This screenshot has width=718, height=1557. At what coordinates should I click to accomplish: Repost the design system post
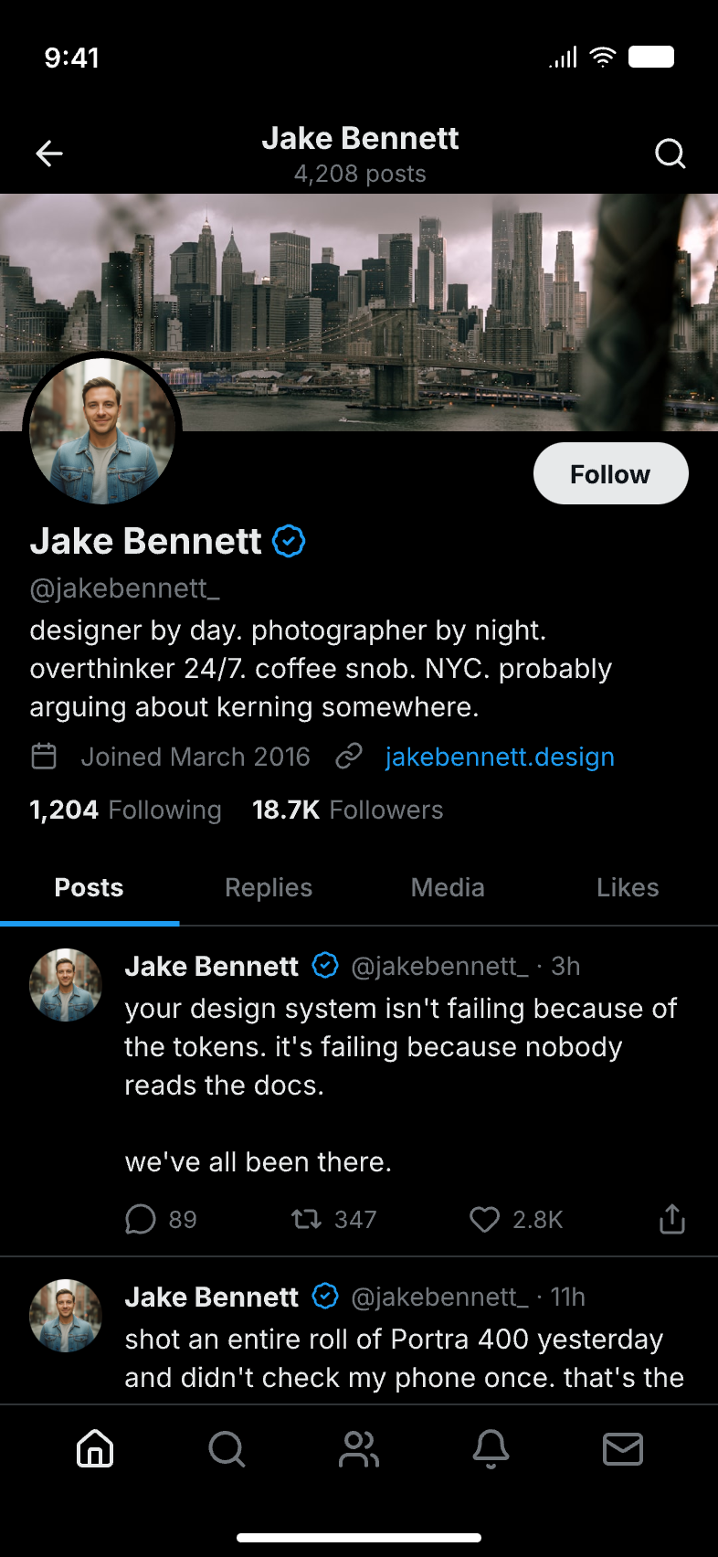tap(306, 1219)
